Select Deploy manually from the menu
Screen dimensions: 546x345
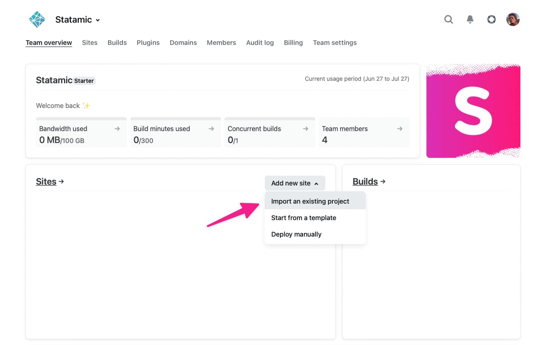[x=296, y=234]
